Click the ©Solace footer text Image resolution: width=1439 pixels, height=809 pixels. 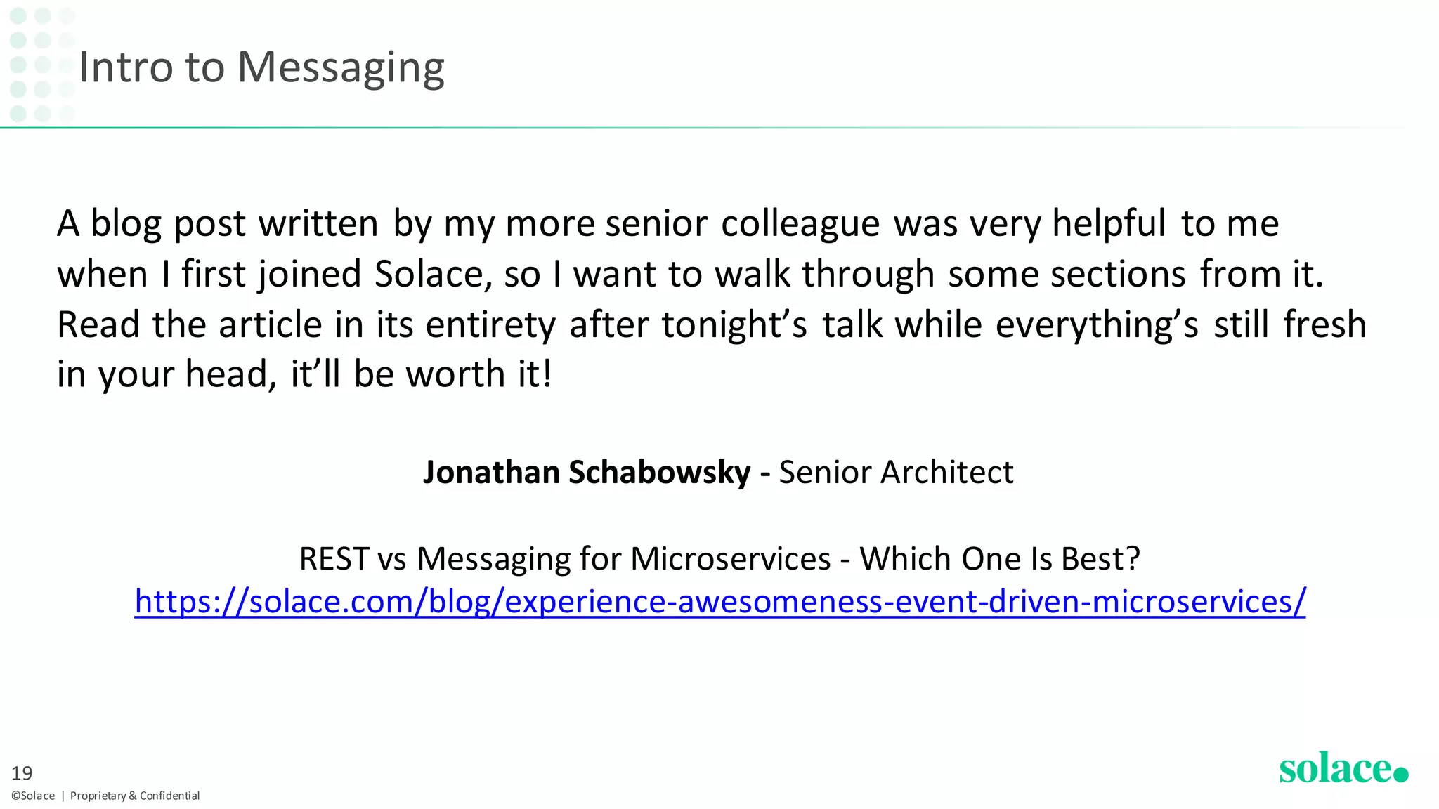click(33, 796)
